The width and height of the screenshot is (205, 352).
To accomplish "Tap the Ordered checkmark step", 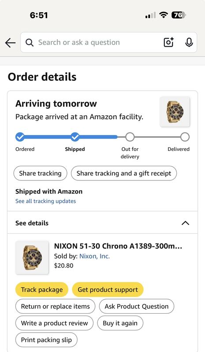I will (20, 137).
